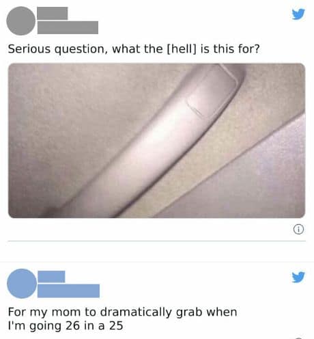
Task: Open the car grab handle photo
Action: (156, 141)
